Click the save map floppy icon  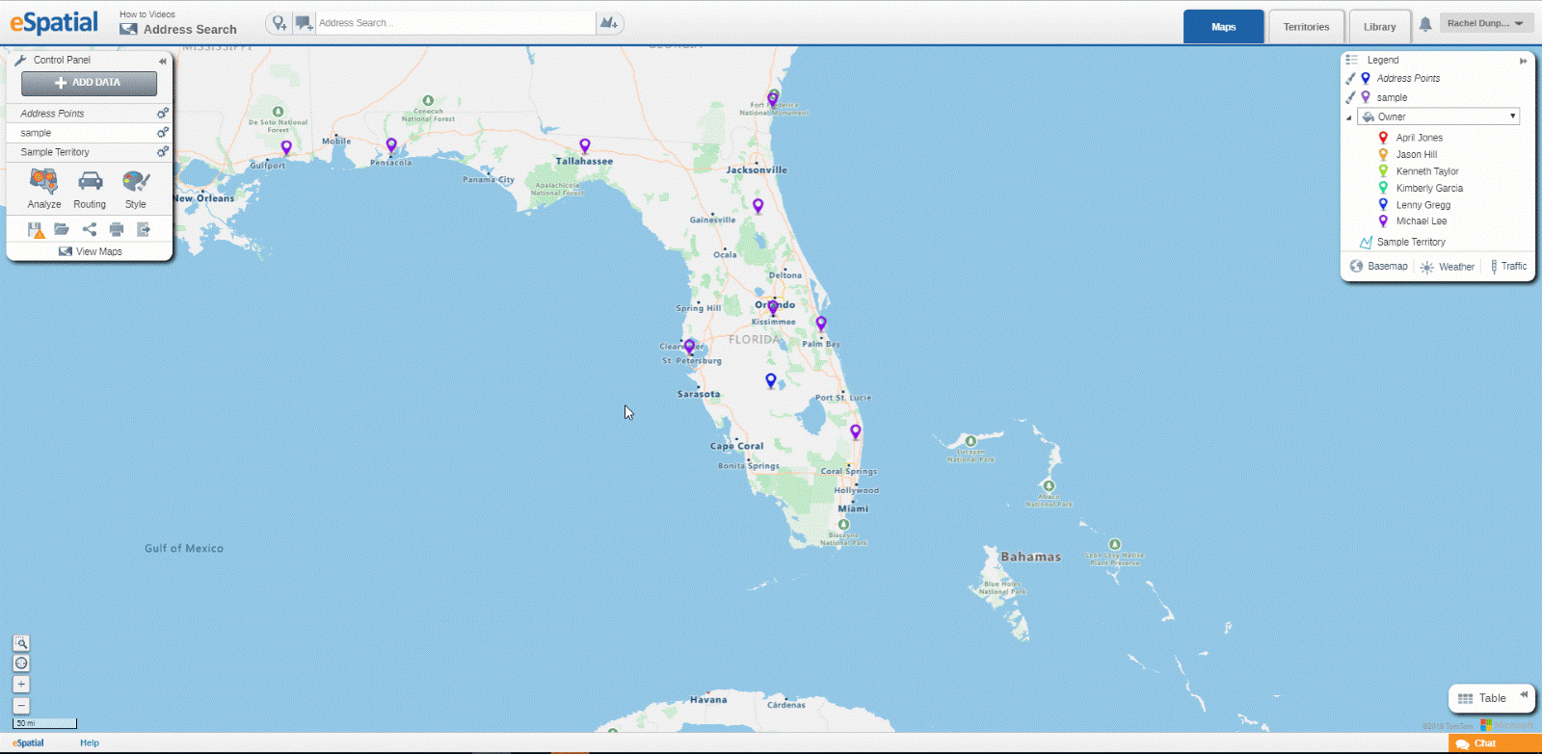(36, 229)
